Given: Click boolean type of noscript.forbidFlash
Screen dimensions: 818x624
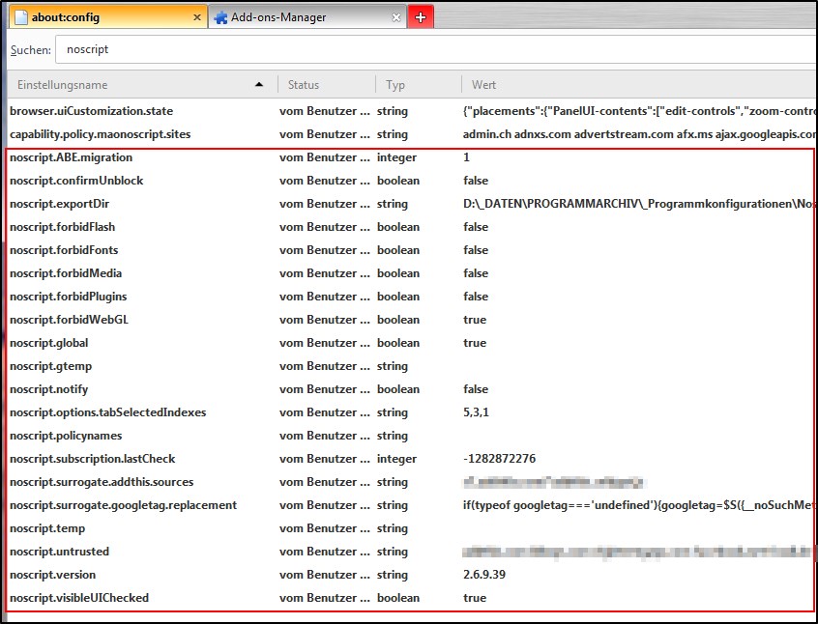Looking at the screenshot, I should (x=398, y=227).
